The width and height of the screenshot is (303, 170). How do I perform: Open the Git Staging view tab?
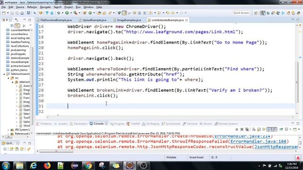pos(151,124)
